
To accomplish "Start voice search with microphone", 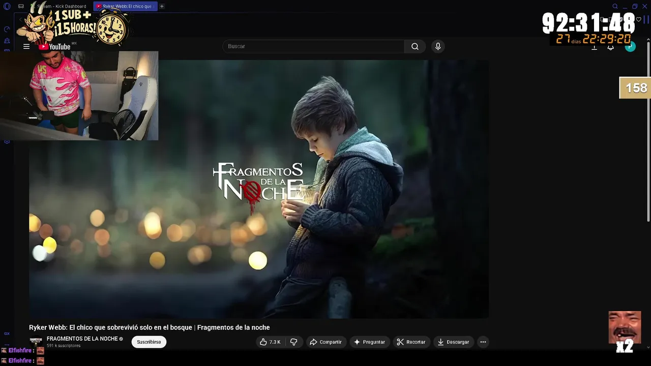I will click(438, 46).
